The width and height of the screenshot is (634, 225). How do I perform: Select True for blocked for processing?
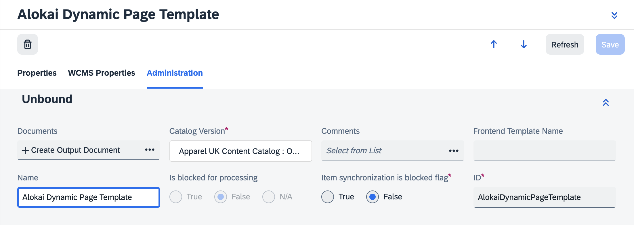click(176, 197)
